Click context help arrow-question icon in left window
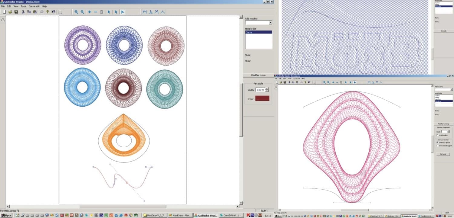The height and width of the screenshot is (218, 454). coord(53,12)
